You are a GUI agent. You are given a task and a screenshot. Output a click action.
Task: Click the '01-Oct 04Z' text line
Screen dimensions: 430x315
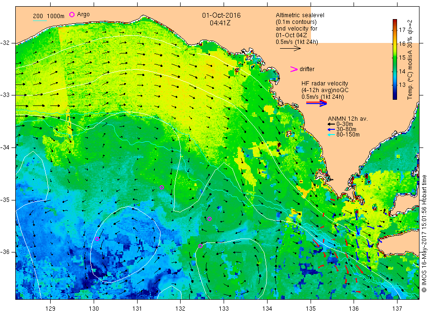pyautogui.click(x=291, y=35)
